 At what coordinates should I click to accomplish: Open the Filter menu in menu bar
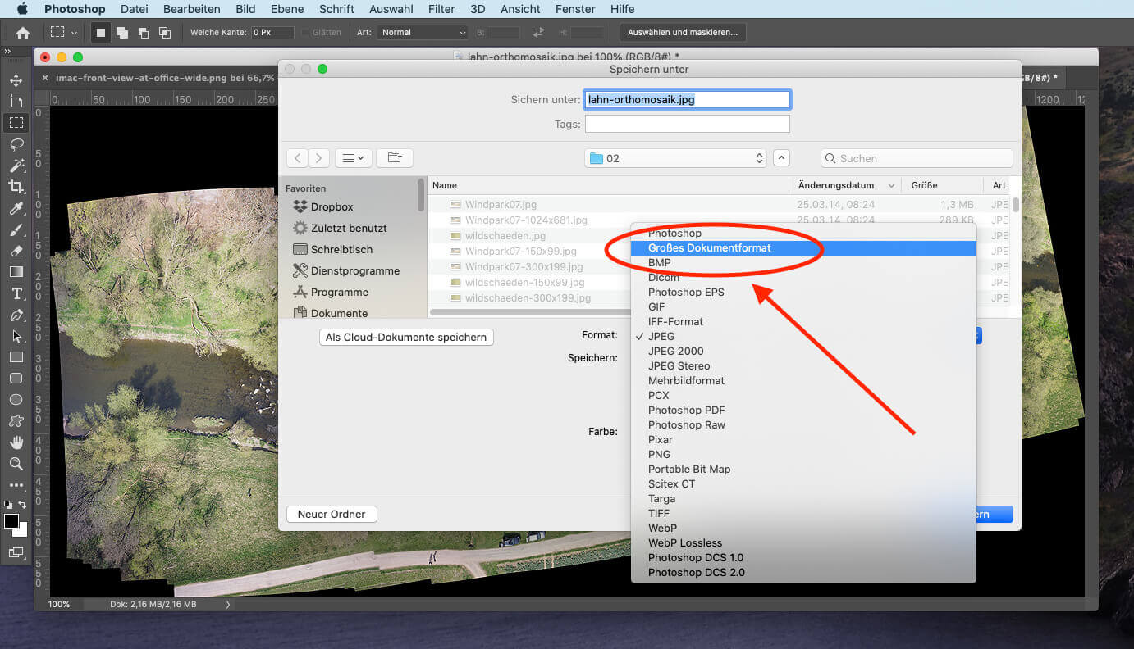coord(441,9)
